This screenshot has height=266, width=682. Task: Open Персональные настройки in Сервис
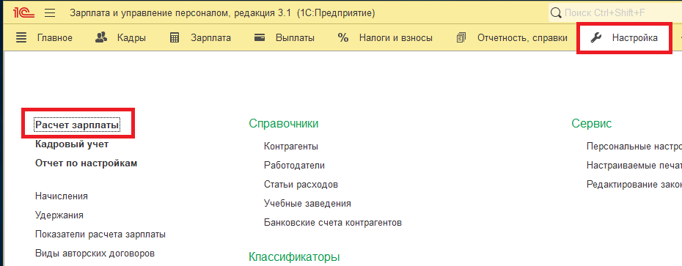coord(634,147)
